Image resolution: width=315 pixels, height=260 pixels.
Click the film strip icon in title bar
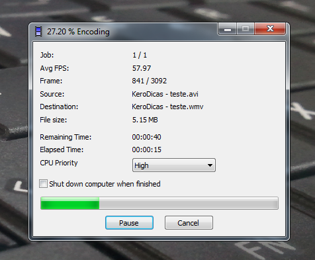[x=38, y=32]
